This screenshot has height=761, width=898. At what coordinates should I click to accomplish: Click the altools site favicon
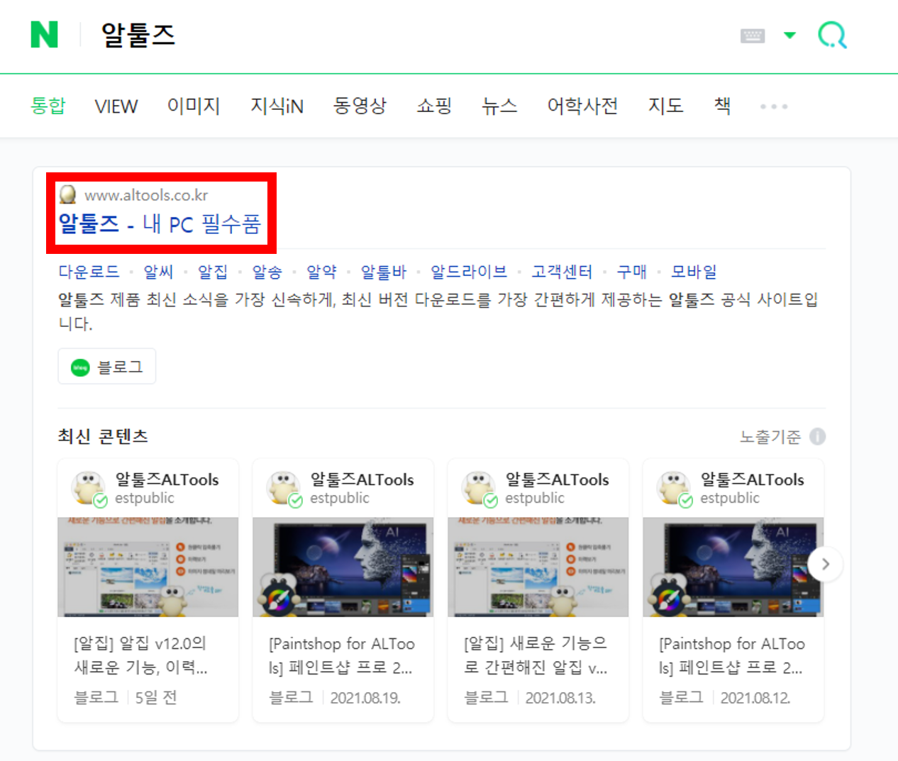(68, 194)
